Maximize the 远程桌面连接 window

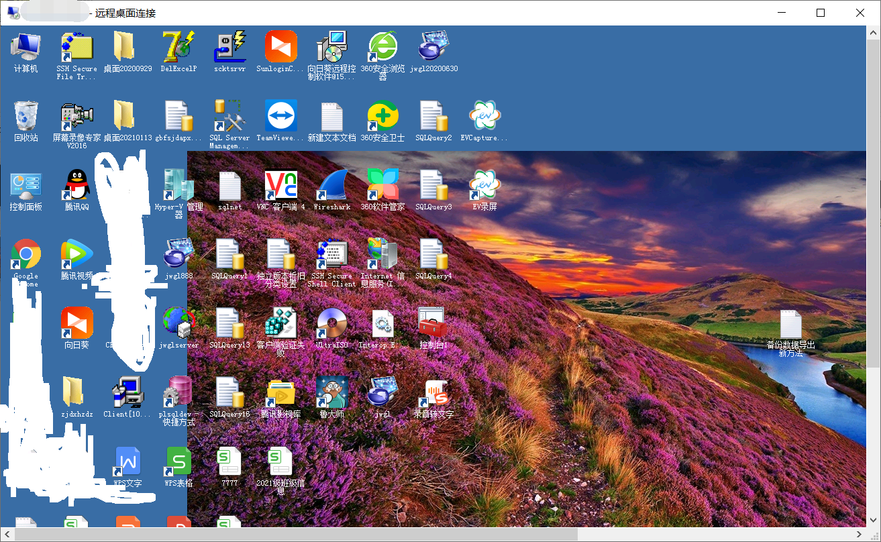coord(821,13)
